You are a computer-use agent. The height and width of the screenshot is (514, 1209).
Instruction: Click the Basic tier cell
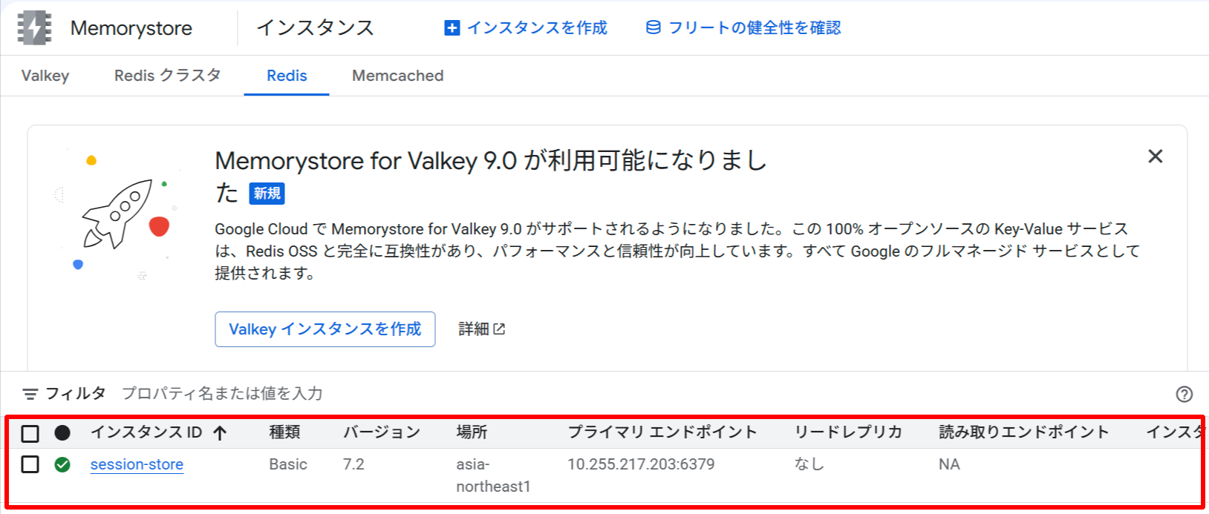(288, 464)
